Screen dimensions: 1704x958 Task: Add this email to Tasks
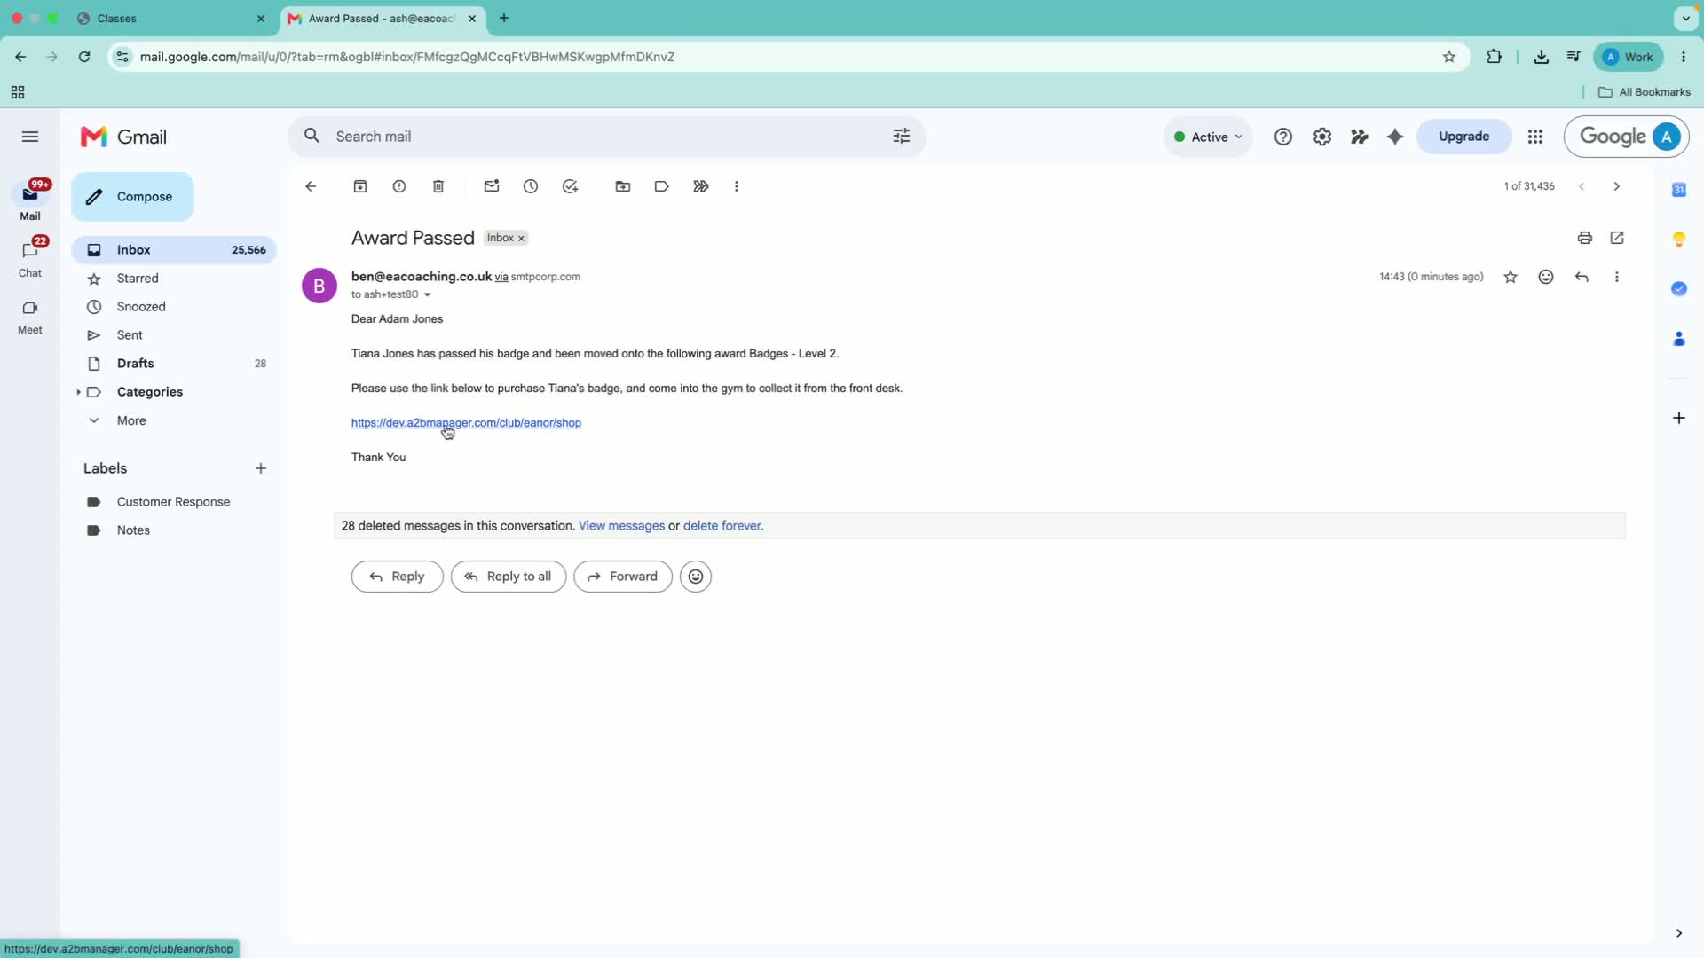pyautogui.click(x=570, y=186)
